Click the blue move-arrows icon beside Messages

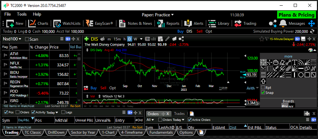coord(311,23)
